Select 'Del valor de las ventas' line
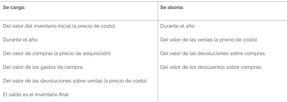Screen dimensions: 287x102 (x=209, y=40)
